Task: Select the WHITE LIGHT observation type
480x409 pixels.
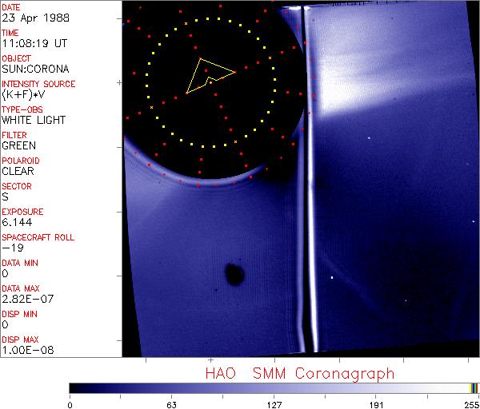Action: (x=33, y=120)
